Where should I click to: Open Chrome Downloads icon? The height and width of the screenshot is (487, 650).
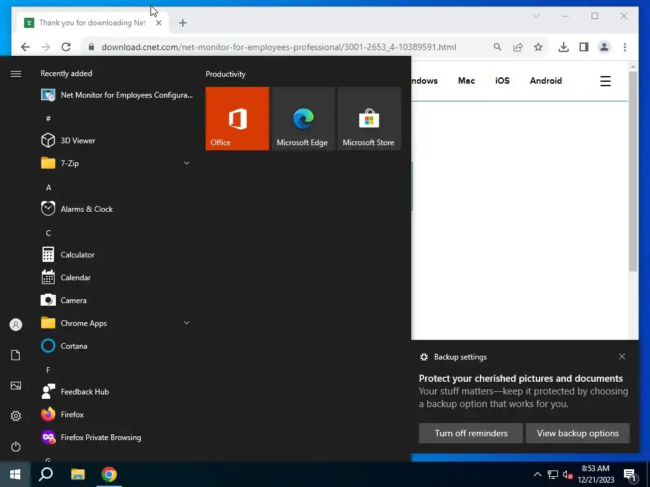tap(564, 47)
